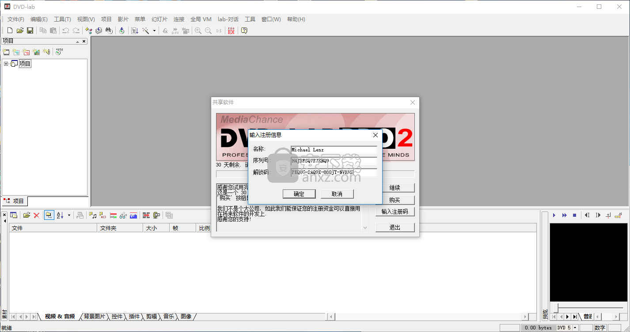This screenshot has height=332, width=630.
Task: Click the AC3 audio convert icon
Action: click(x=103, y=215)
